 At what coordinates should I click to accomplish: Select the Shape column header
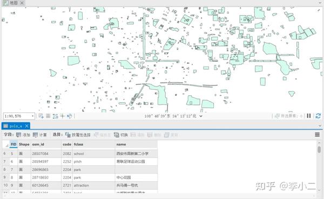24,144
